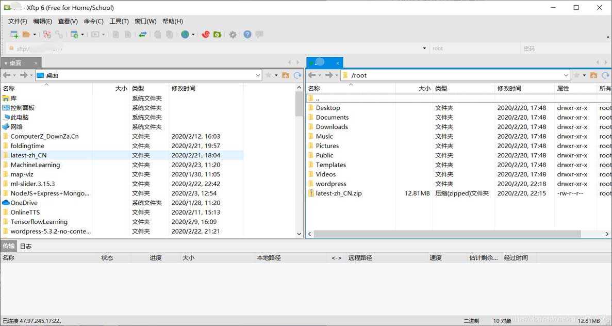This screenshot has height=326, width=612.
Task: Expand the local path 桌面 dropdown
Action: click(x=258, y=75)
